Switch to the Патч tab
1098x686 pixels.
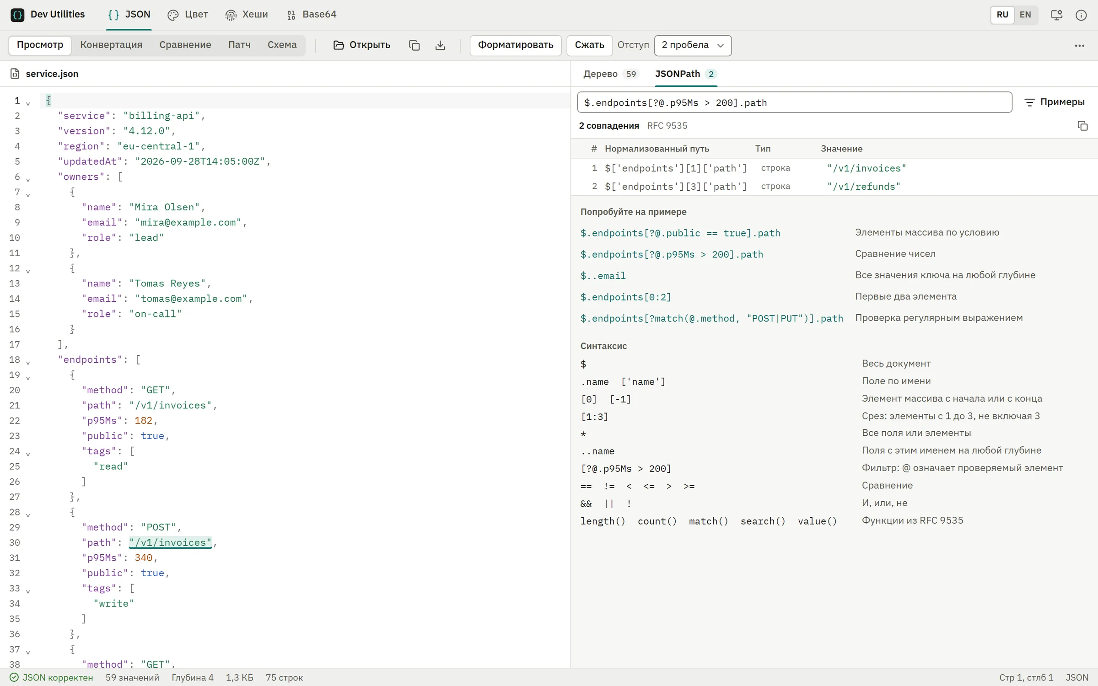click(239, 45)
